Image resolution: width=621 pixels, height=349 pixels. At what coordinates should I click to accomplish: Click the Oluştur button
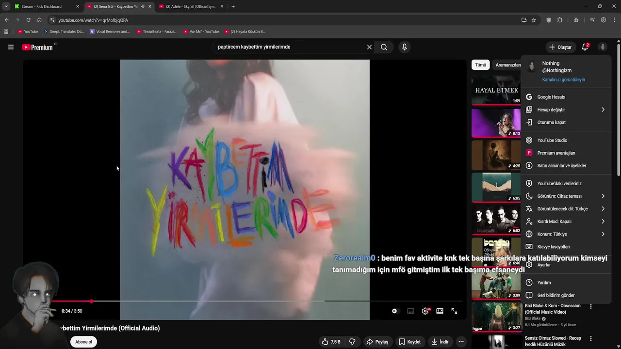pyautogui.click(x=560, y=47)
